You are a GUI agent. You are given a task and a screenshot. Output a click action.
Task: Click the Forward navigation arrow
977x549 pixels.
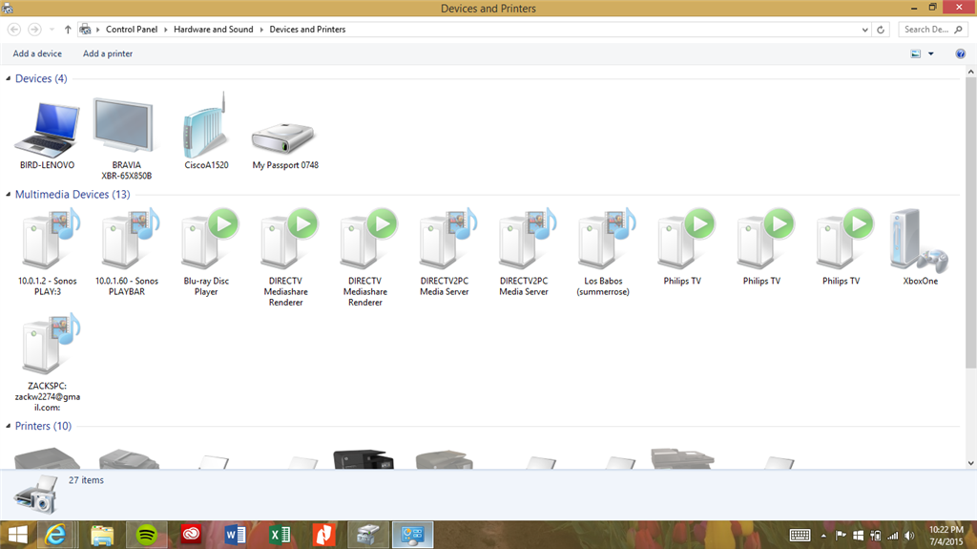(x=35, y=30)
